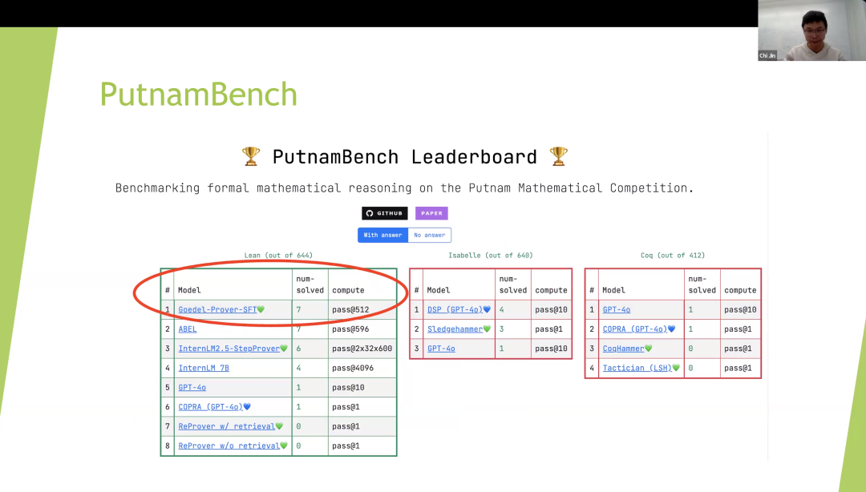Open the Goedel-Prover-SFT model link
This screenshot has width=866, height=492.
(x=216, y=309)
